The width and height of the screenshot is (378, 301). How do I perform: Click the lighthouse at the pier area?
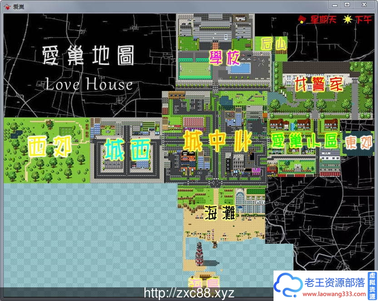199,255
